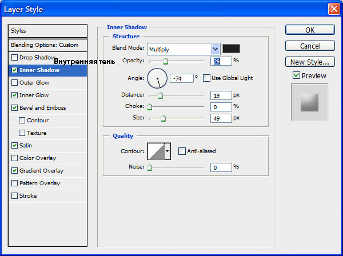Click the contour shape thumbnail

tap(156, 151)
